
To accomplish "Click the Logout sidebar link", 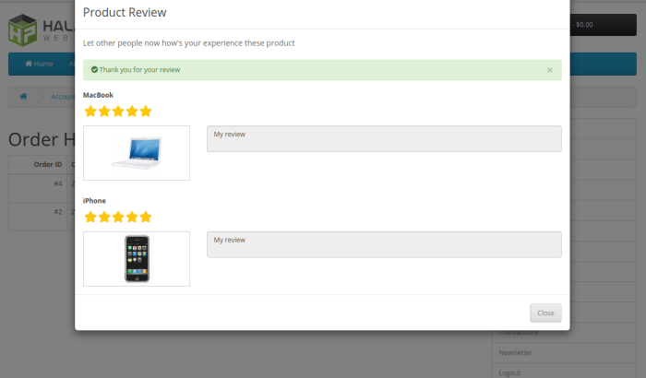I will click(509, 373).
